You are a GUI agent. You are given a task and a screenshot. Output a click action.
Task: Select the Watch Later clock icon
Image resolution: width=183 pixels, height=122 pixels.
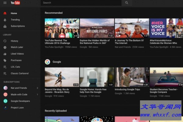pyautogui.click(x=5, y=48)
